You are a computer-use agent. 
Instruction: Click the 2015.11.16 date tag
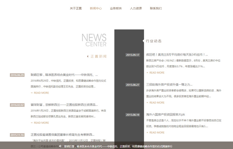(17, 135)
